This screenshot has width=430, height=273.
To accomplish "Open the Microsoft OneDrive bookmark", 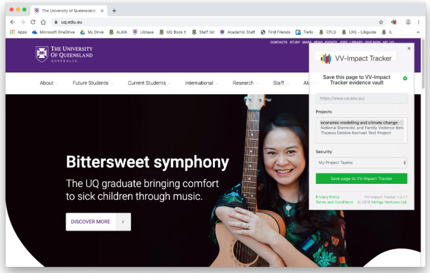I will pyautogui.click(x=53, y=32).
